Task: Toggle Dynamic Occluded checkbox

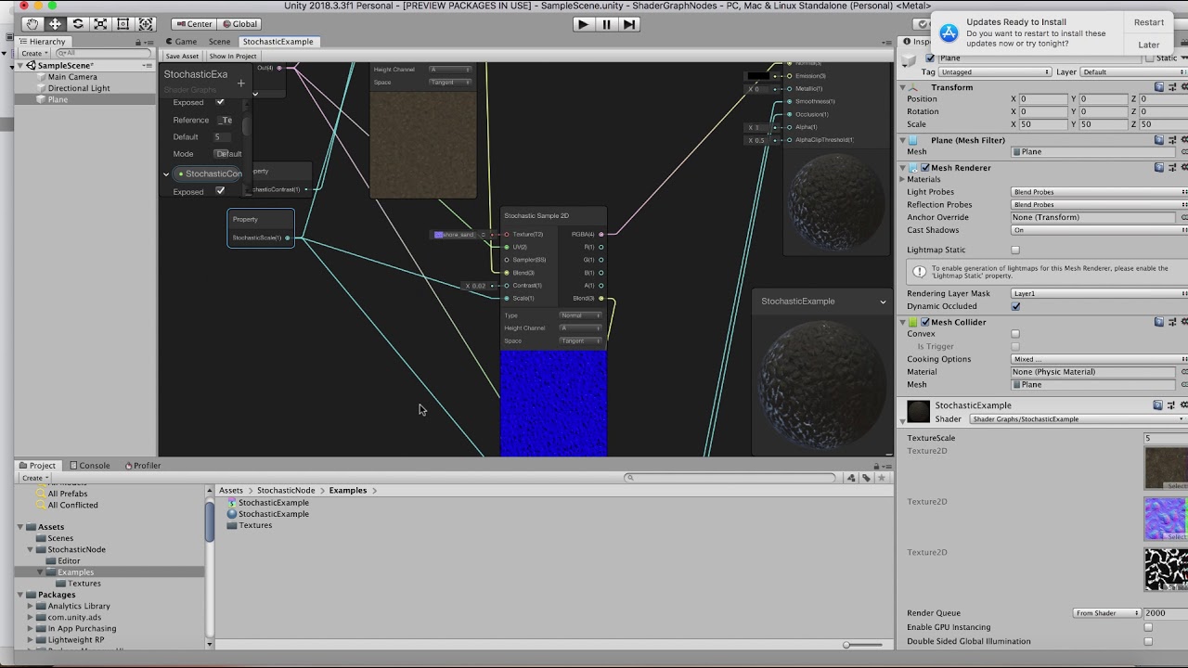Action: (x=1015, y=306)
